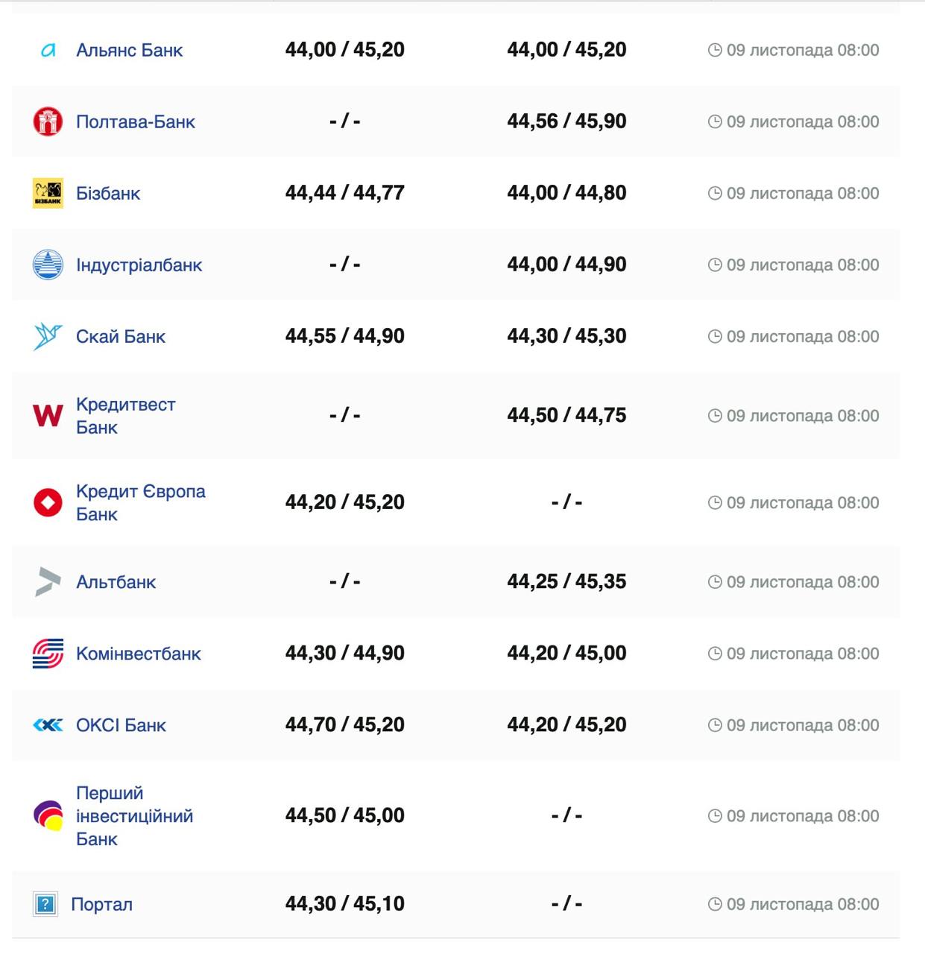Open the Полтава-Банк link
The image size is (925, 954).
coord(135,122)
